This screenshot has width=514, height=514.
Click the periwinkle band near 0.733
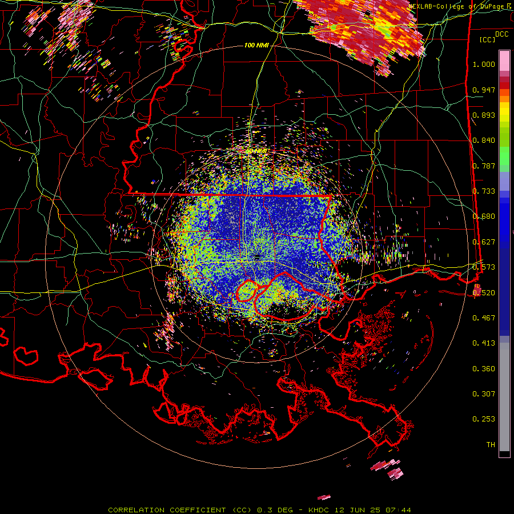coord(504,181)
